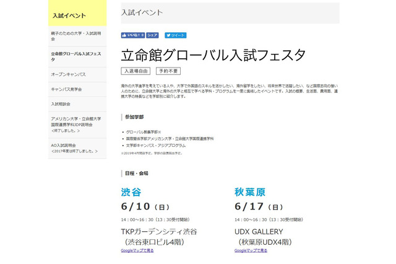This screenshot has width=396, height=264.
Task: Click list item 国際関係学部アメリカン大学・立命館大学国際連携学科
Action: point(170,139)
